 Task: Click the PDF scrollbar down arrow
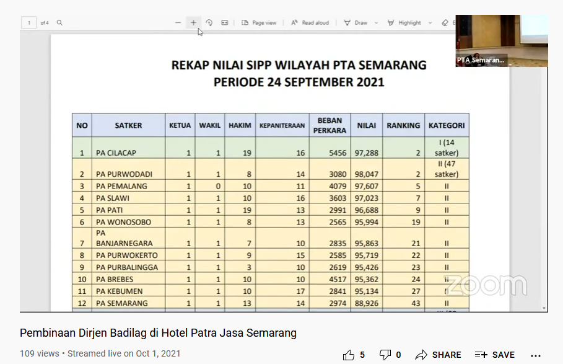[544, 308]
